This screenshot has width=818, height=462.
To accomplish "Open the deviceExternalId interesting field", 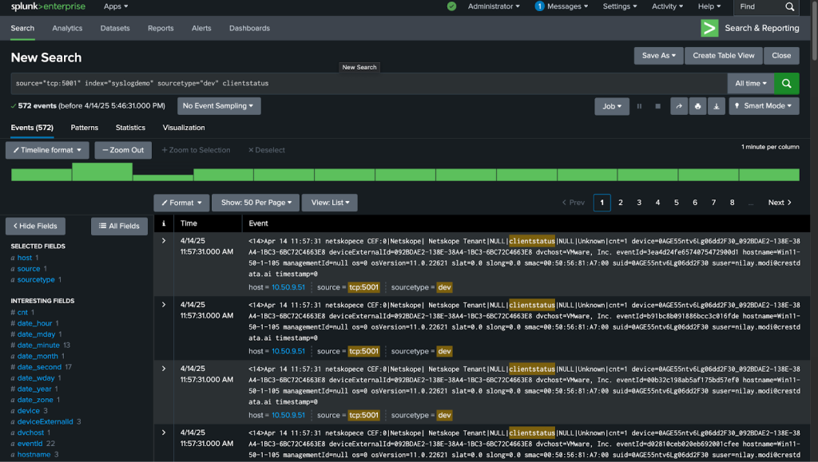I will click(45, 422).
